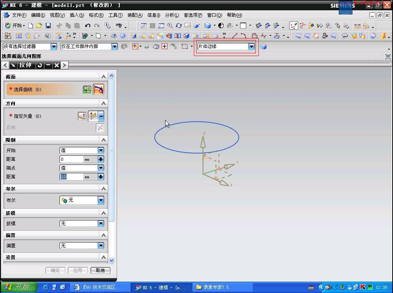The width and height of the screenshot is (393, 293).
Task: Click the X in the 拉伸 dialog bar
Action: (x=57, y=65)
